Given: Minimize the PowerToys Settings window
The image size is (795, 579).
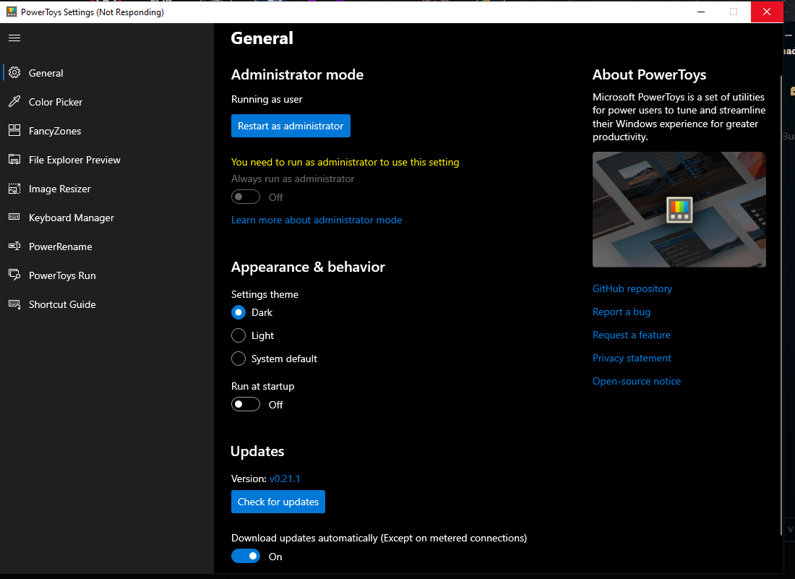Looking at the screenshot, I should pyautogui.click(x=701, y=12).
